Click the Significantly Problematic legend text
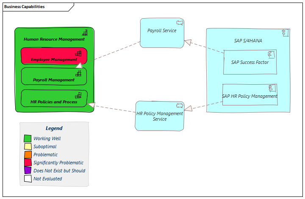 58,163
